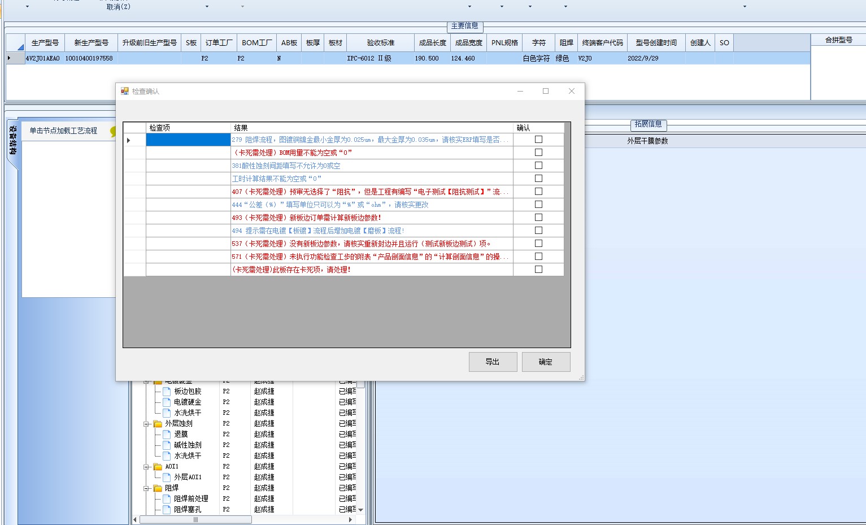The height and width of the screenshot is (525, 866).
Task: Click the document icon beside 外层AOI1
Action: (167, 477)
